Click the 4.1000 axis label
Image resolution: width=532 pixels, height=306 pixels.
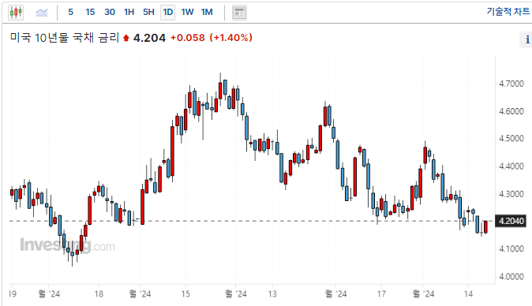pyautogui.click(x=511, y=248)
